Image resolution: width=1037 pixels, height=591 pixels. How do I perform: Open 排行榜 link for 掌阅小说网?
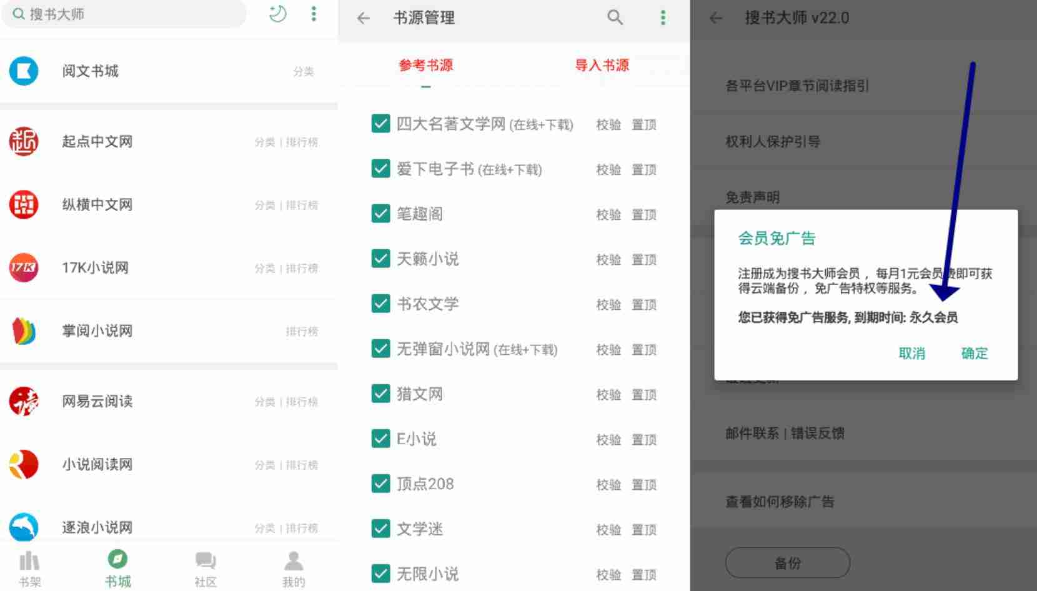(x=302, y=331)
